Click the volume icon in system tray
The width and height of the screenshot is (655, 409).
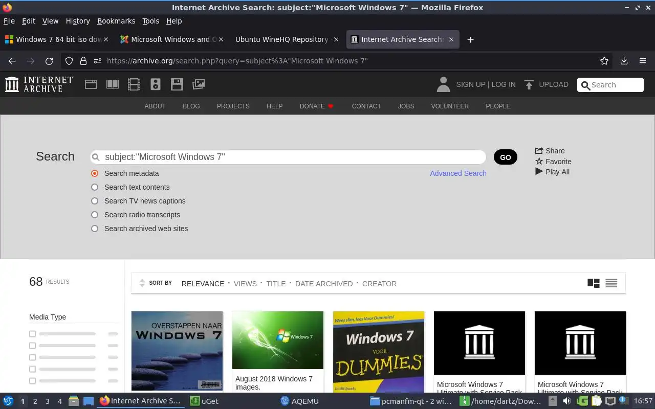click(x=567, y=401)
